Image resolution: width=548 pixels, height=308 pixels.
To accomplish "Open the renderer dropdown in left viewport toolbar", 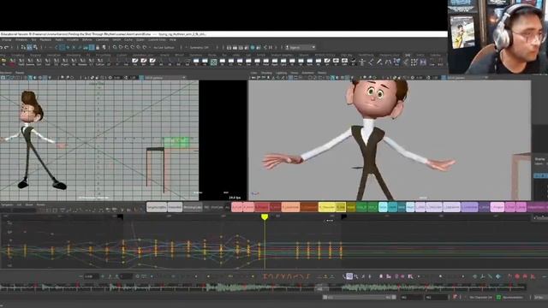I will (165, 78).
